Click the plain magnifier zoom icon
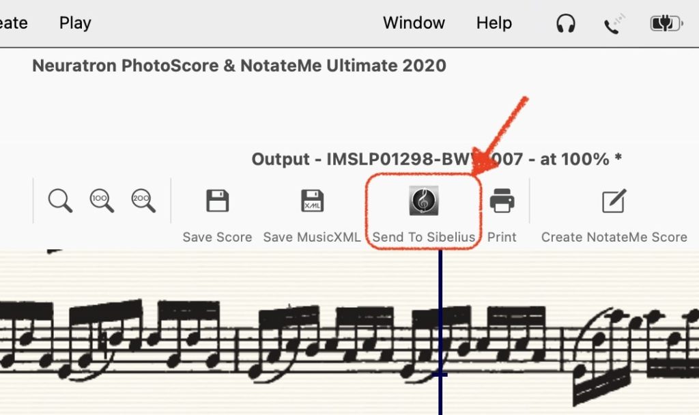The height and width of the screenshot is (415, 699). coord(60,201)
